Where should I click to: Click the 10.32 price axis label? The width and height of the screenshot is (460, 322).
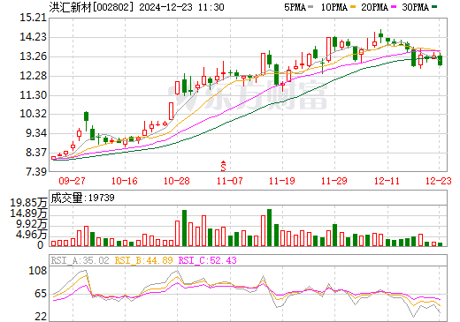pos(34,114)
